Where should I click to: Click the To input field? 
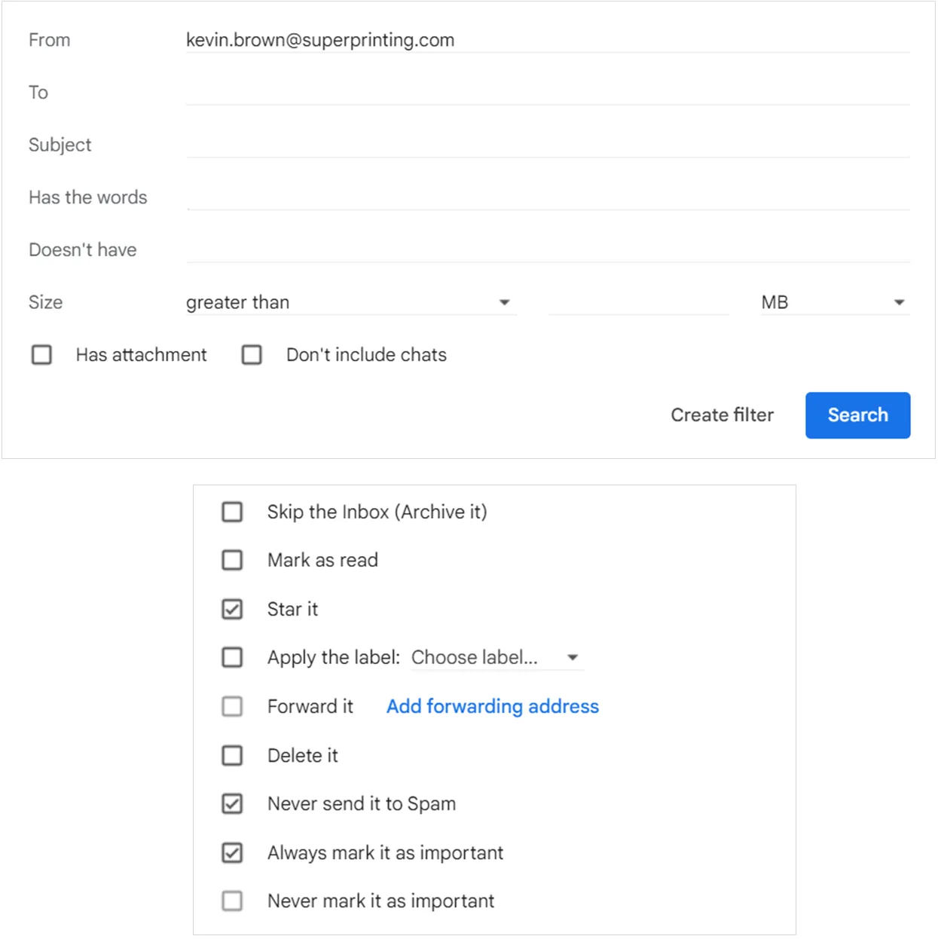[548, 92]
